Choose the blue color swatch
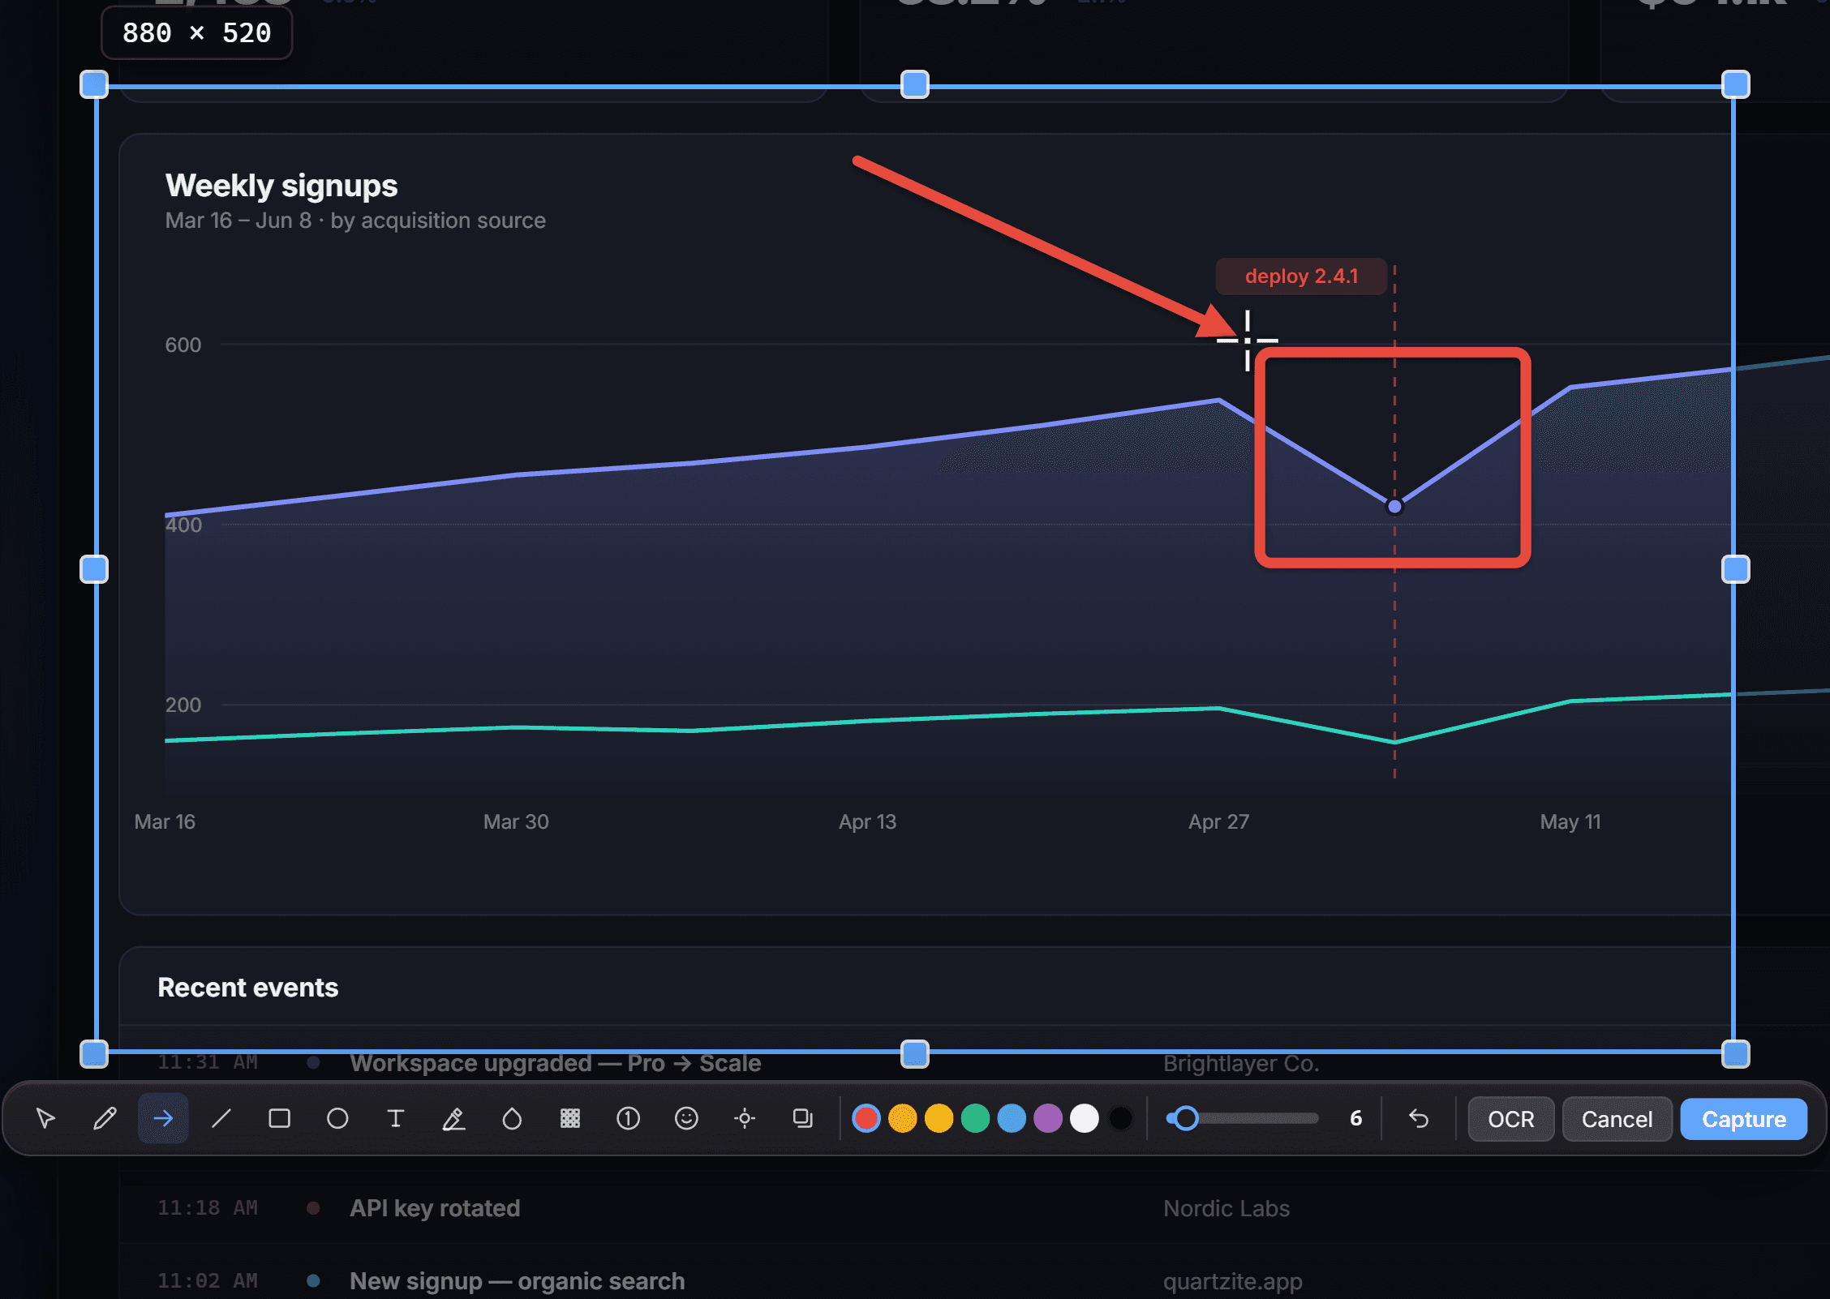The image size is (1830, 1299). 1012,1119
